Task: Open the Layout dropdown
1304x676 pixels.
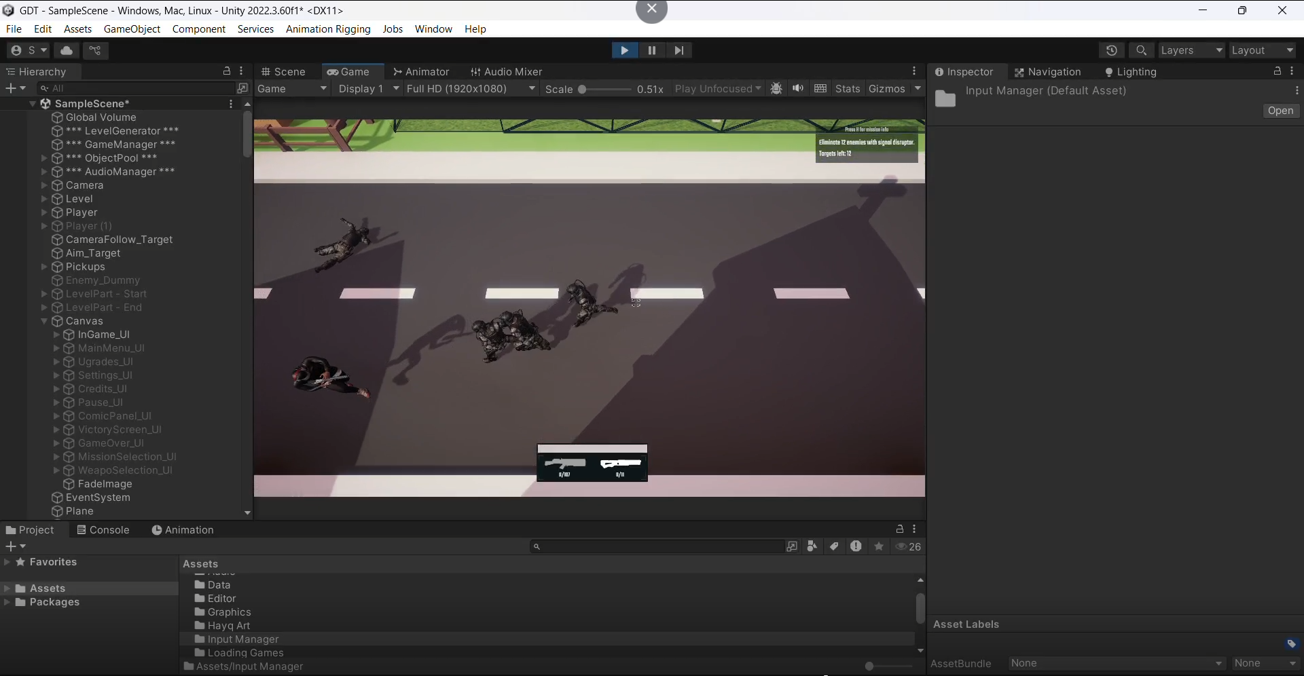Action: tap(1263, 50)
